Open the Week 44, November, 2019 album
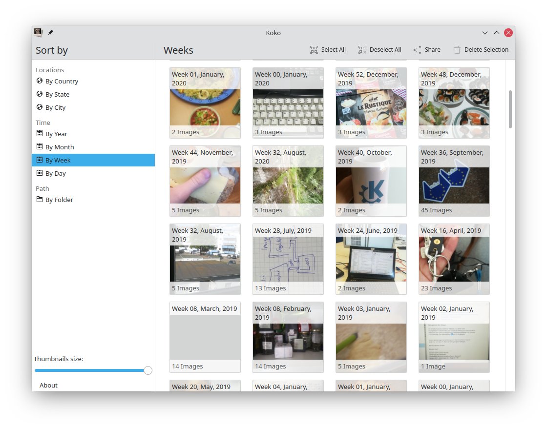 coord(205,181)
